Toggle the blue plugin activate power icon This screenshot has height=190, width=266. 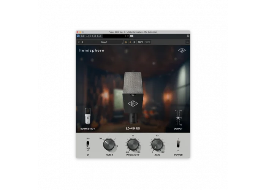coord(78,36)
